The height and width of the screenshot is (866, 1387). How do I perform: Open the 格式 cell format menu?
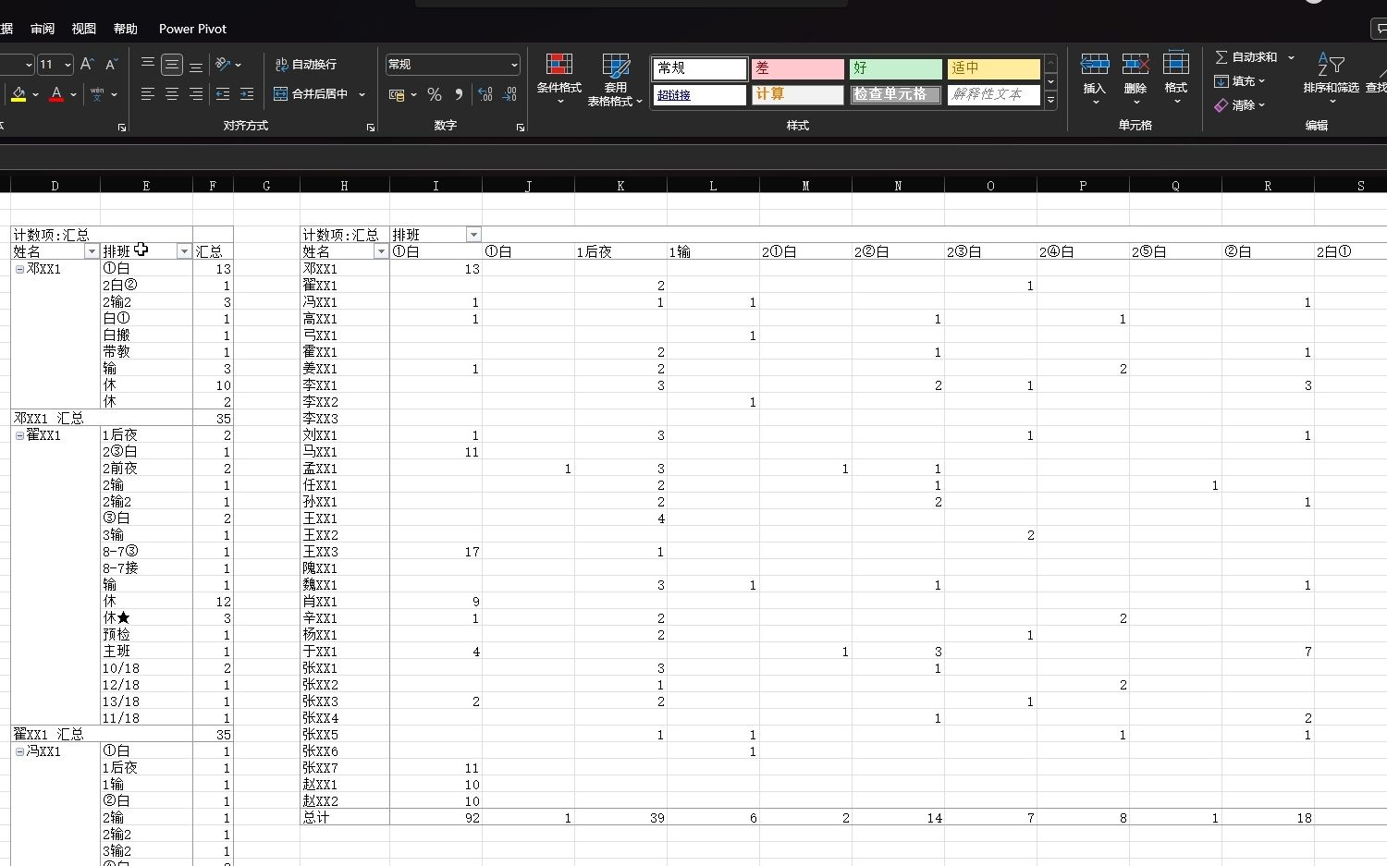click(1176, 79)
